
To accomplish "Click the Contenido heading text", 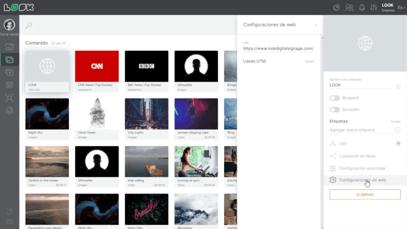I will [37, 43].
